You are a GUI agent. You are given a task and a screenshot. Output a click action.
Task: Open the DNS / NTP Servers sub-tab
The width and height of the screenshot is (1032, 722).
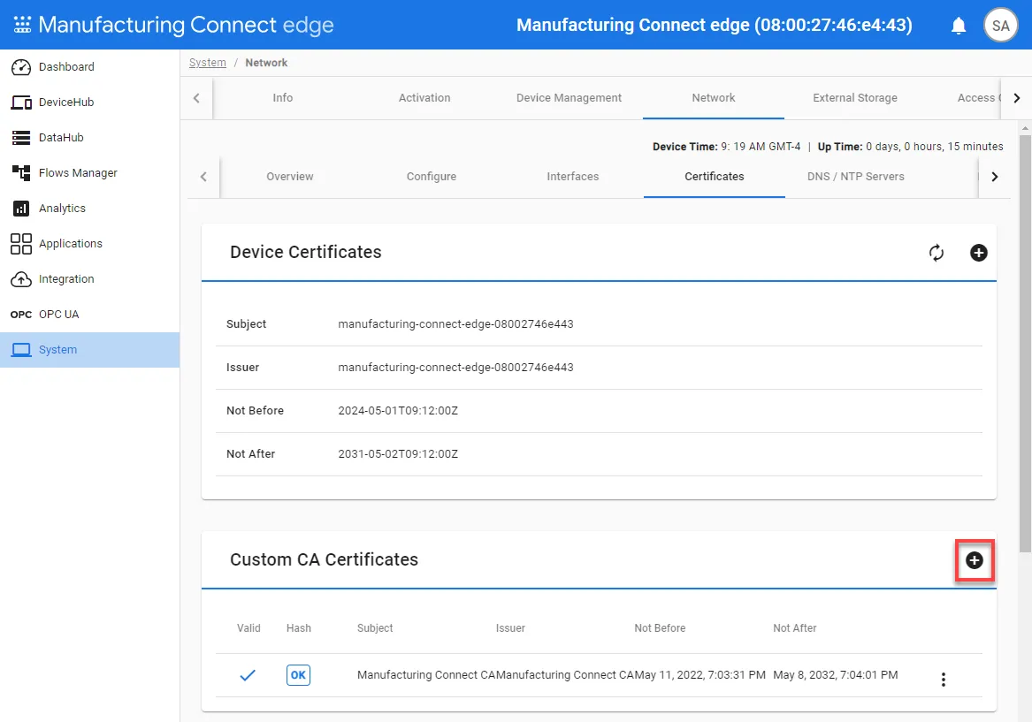pos(856,177)
